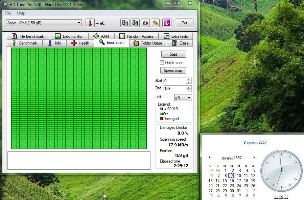Switch to the Health tab
The width and height of the screenshot is (304, 200).
coord(80,43)
